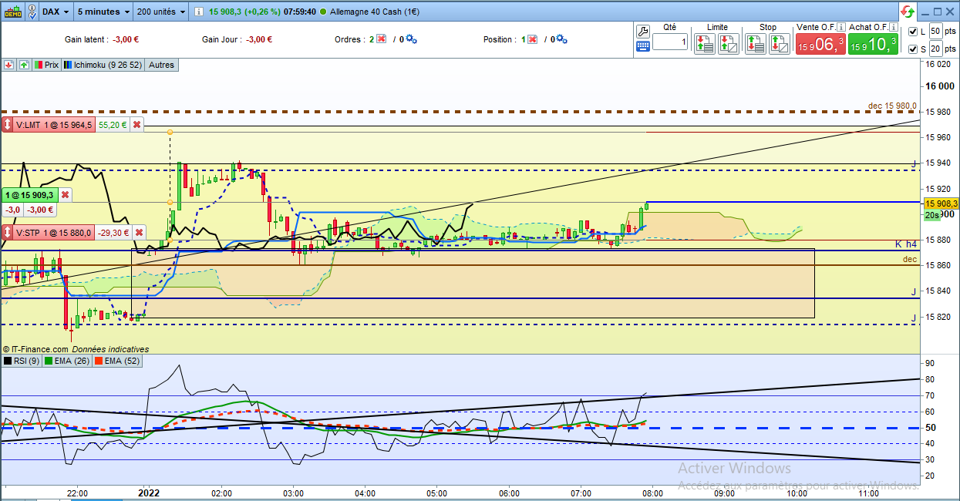Click the instrument info icon before 15 908,3

tap(198, 12)
